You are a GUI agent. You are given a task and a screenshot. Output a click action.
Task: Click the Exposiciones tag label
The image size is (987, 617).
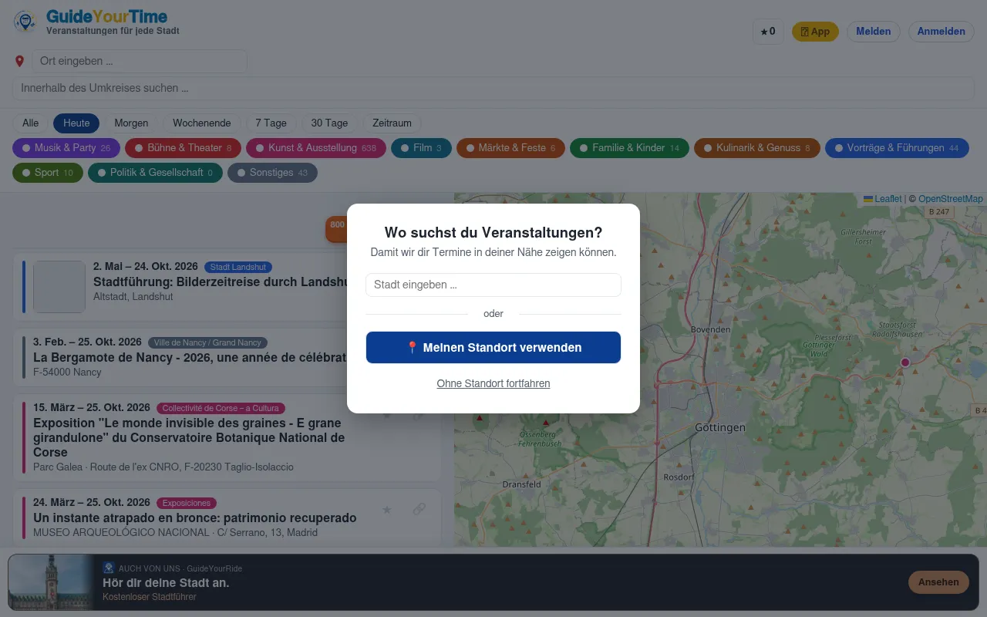coord(187,504)
